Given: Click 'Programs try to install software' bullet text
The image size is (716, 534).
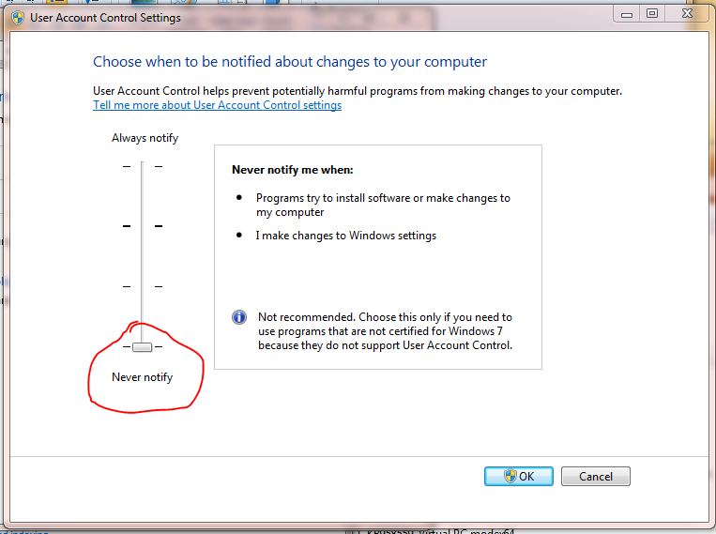Looking at the screenshot, I should (383, 206).
